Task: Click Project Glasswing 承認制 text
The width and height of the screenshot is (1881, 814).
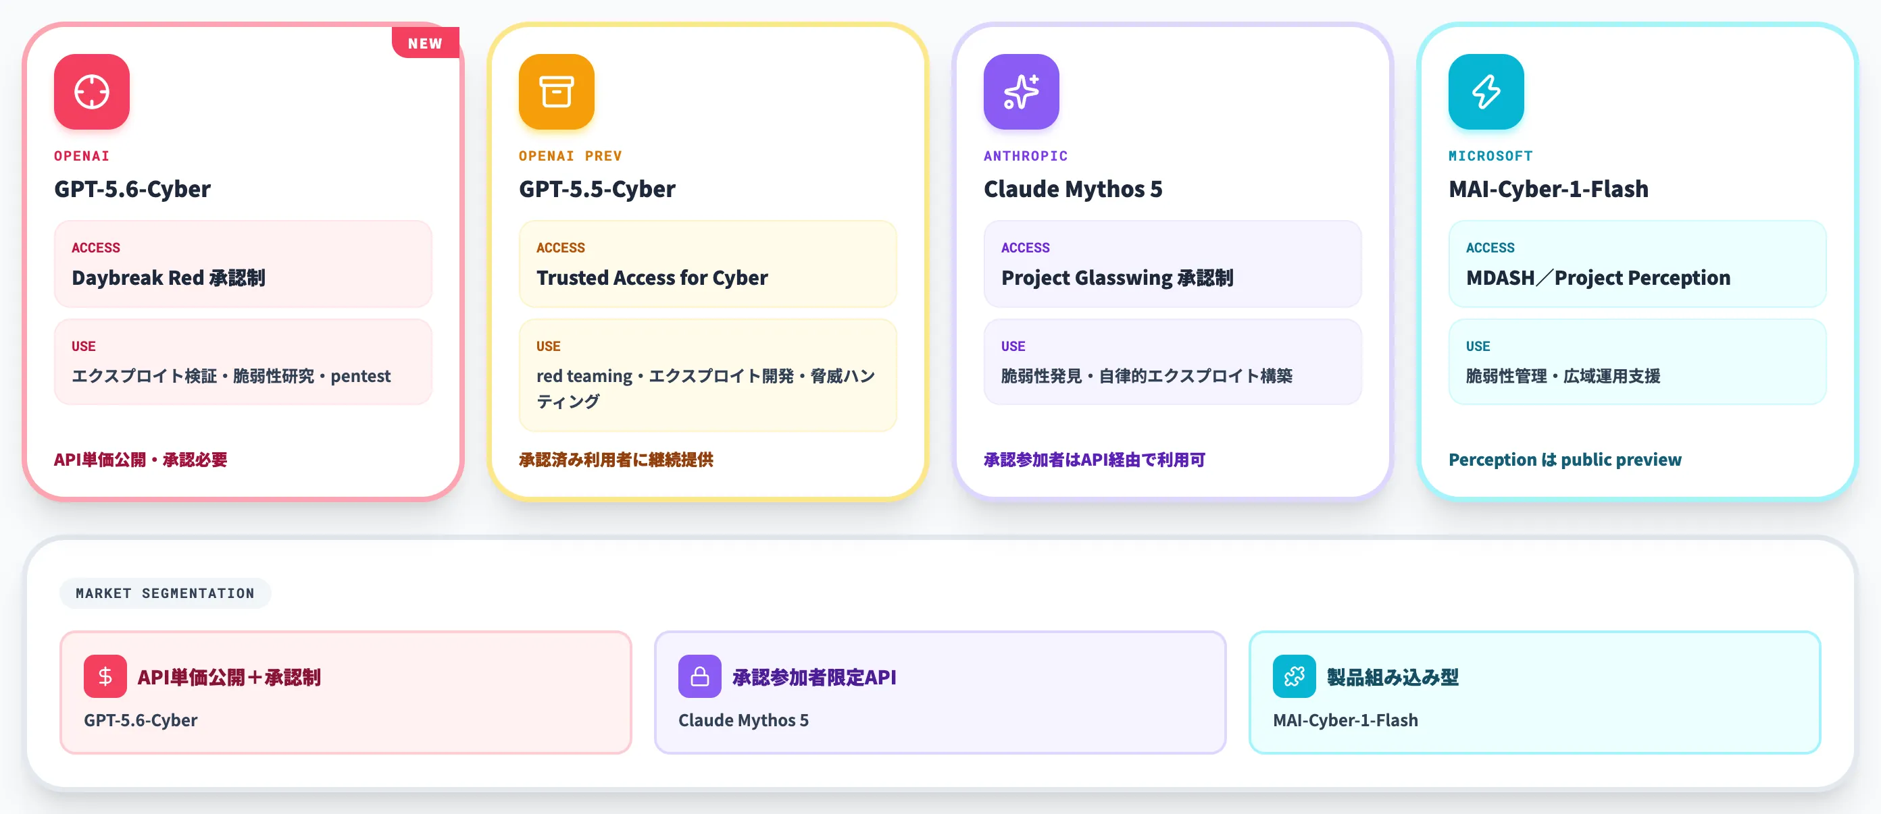Action: [x=1118, y=278]
